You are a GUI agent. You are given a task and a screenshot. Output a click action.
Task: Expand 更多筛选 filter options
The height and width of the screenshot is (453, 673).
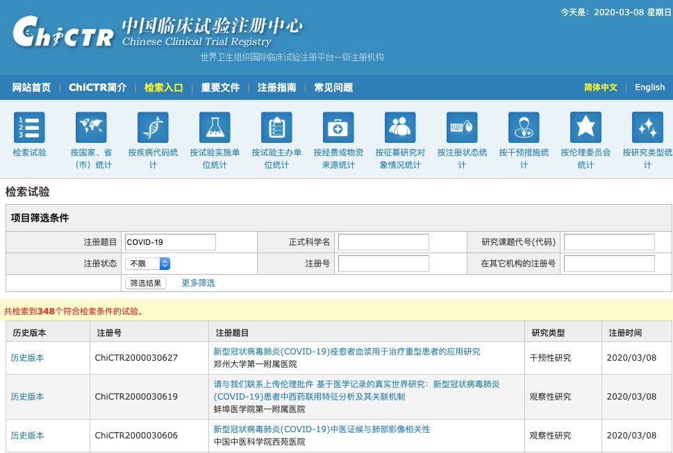198,283
